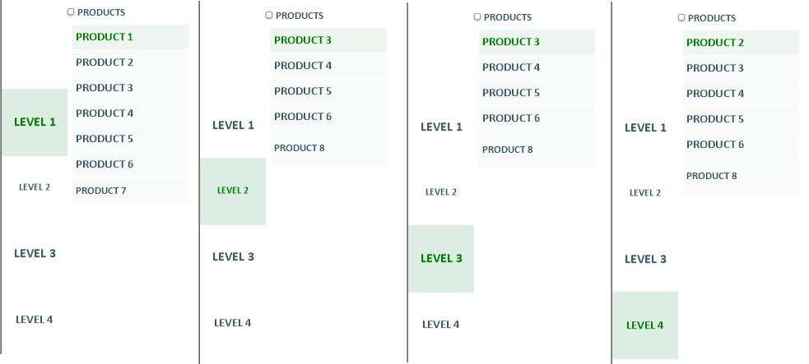Choose PRODUCT 8 in panel with LEVEL 2 active
Viewport: 809px width, 364px height.
point(328,148)
